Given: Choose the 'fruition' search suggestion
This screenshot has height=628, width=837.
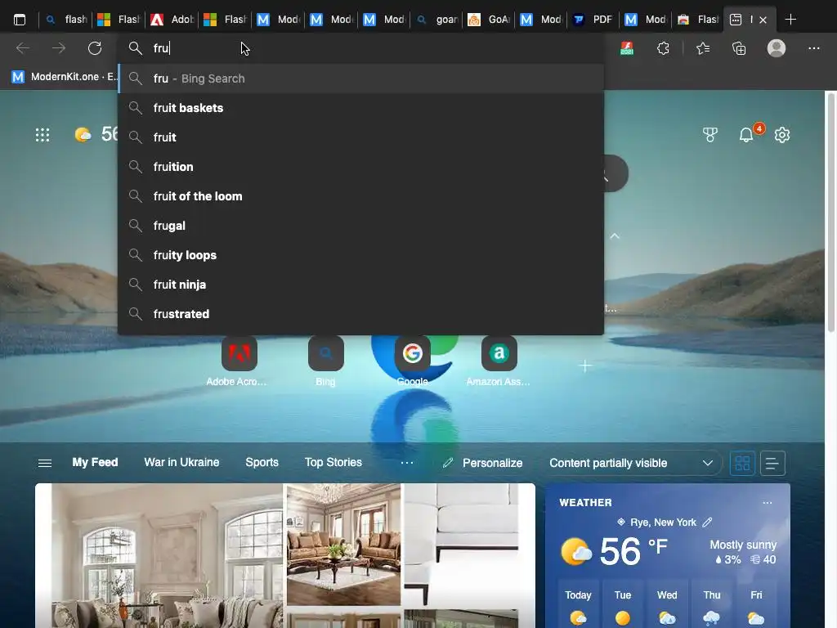Looking at the screenshot, I should click(x=360, y=167).
